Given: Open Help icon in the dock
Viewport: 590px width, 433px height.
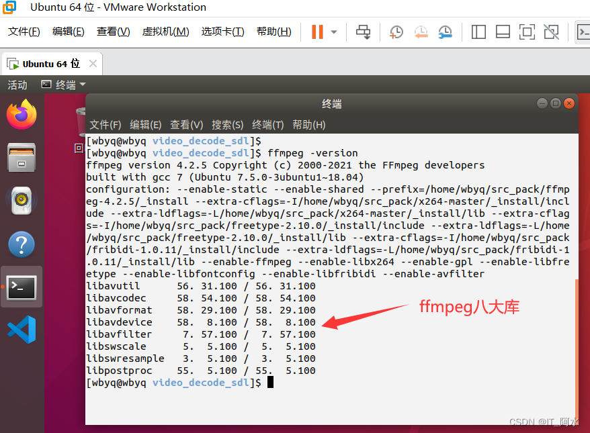Looking at the screenshot, I should 22,244.
